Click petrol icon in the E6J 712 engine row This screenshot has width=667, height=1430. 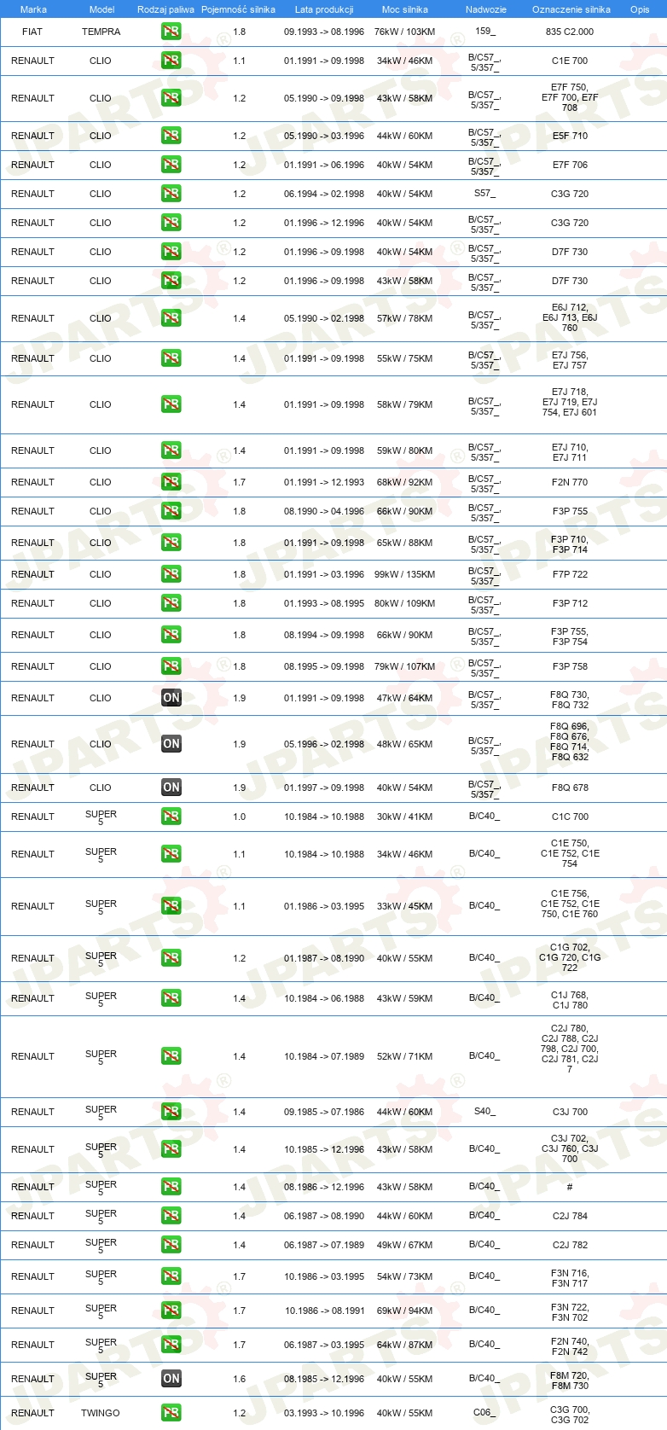click(x=171, y=318)
